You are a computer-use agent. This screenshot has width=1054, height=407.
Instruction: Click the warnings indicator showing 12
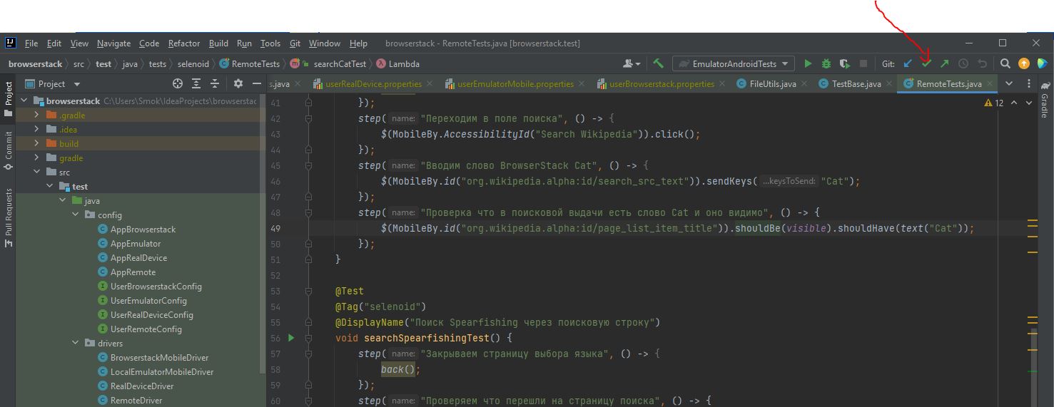click(993, 103)
